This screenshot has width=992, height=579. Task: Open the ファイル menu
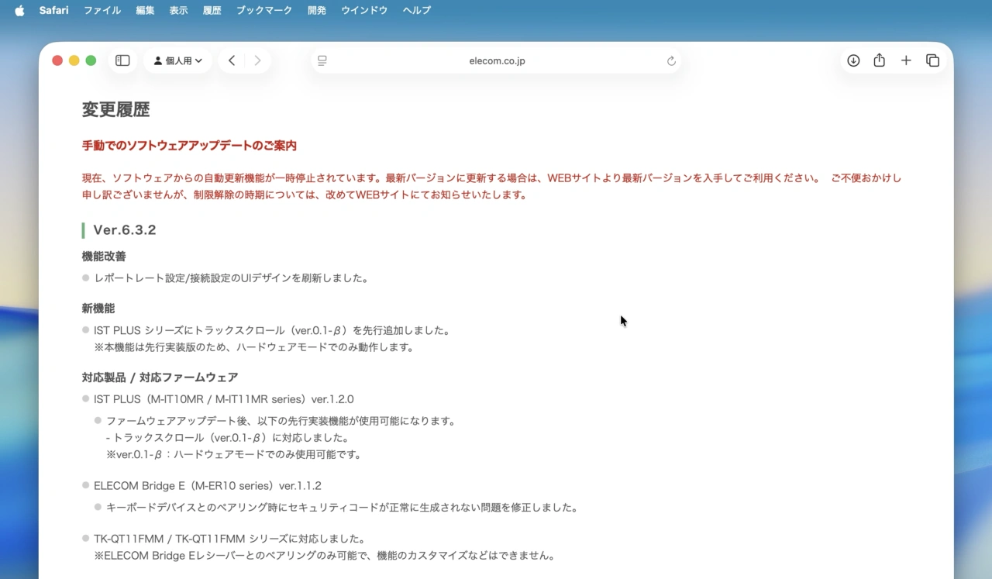coord(102,10)
